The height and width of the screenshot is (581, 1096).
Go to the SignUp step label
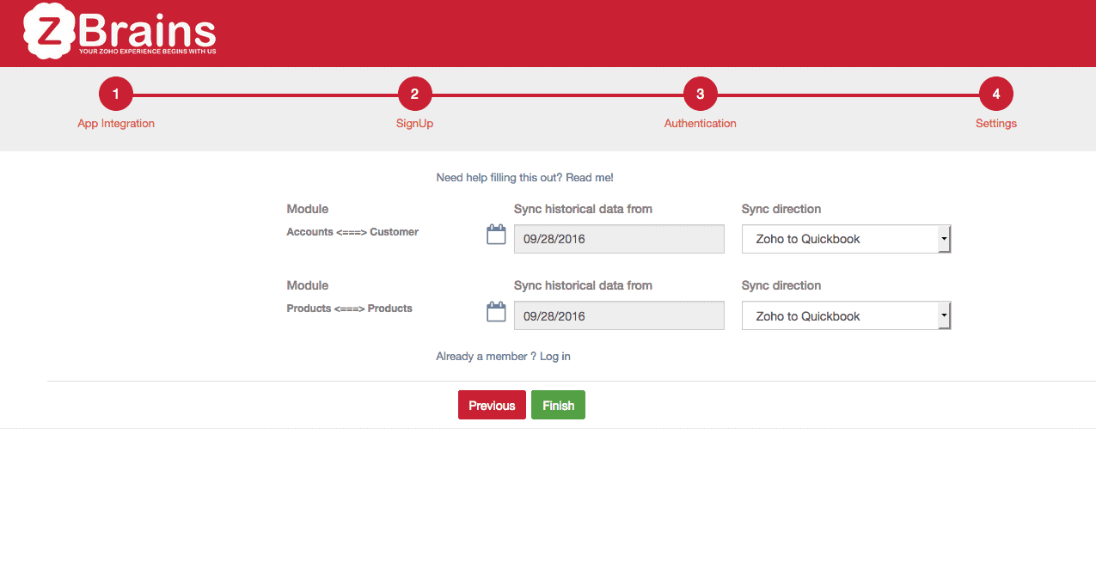[x=414, y=124]
